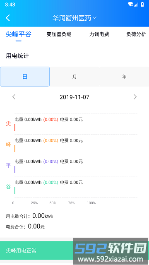
Task: Click the purple 平 bar indicator
Action: tap(15, 169)
